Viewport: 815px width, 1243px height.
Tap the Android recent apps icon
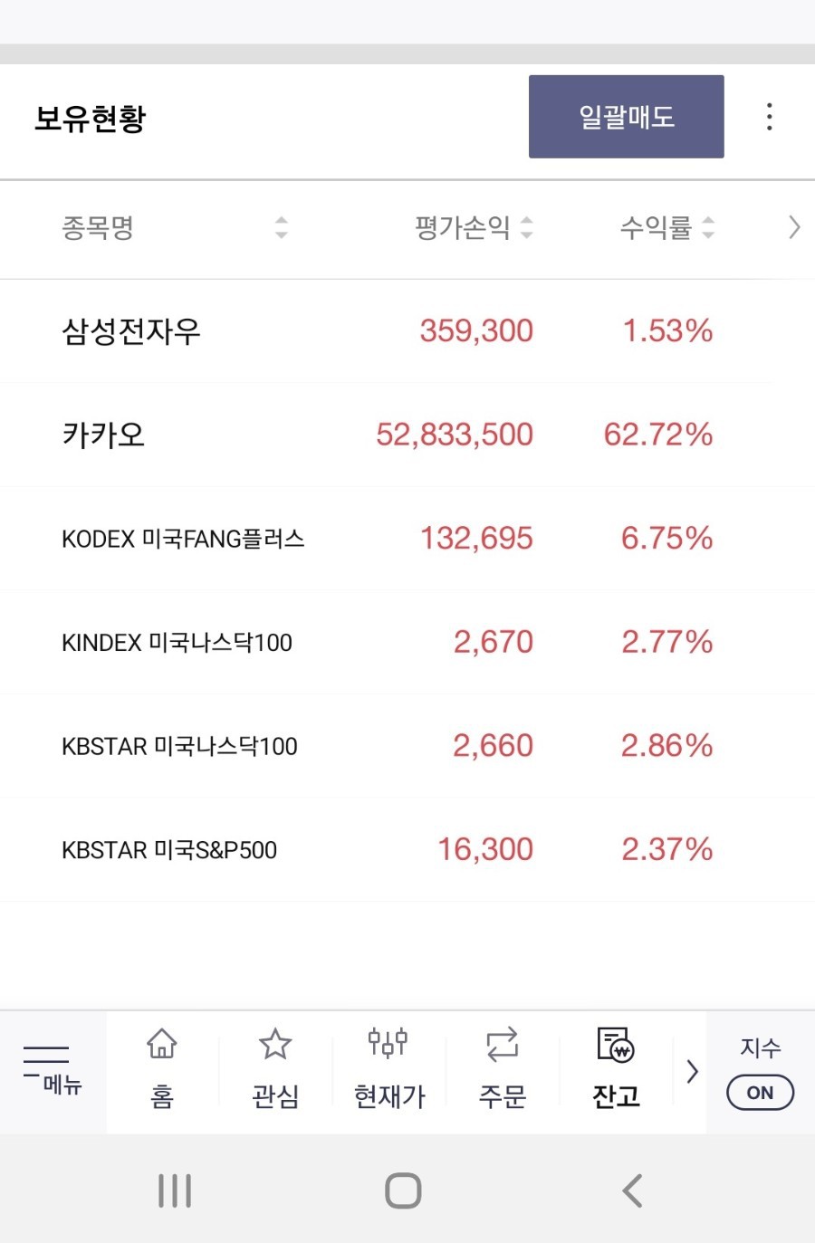pyautogui.click(x=175, y=1190)
